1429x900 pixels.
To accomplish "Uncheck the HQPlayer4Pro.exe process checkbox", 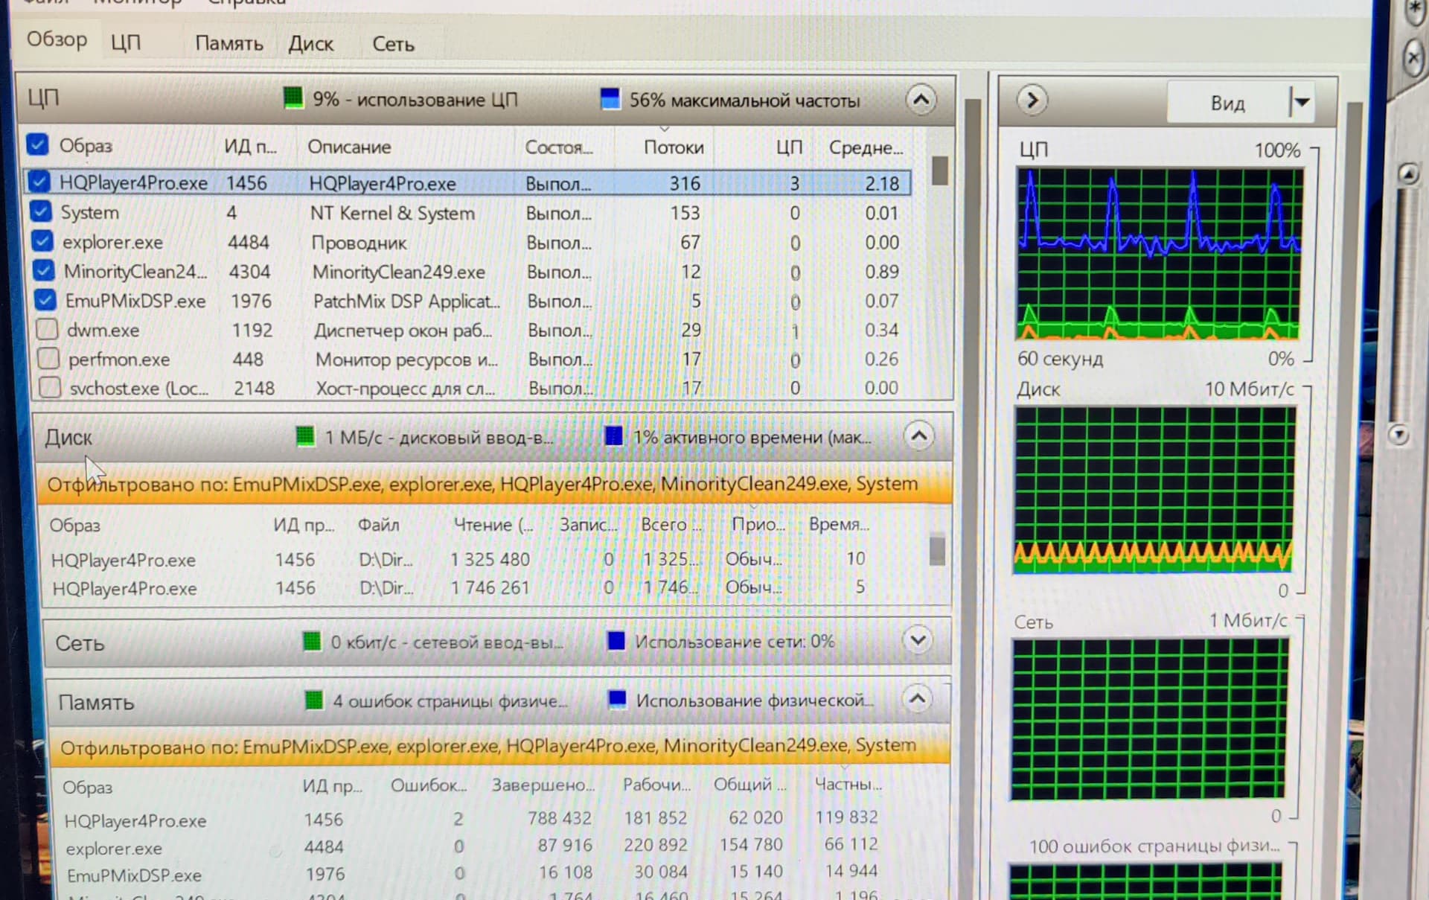I will [39, 182].
